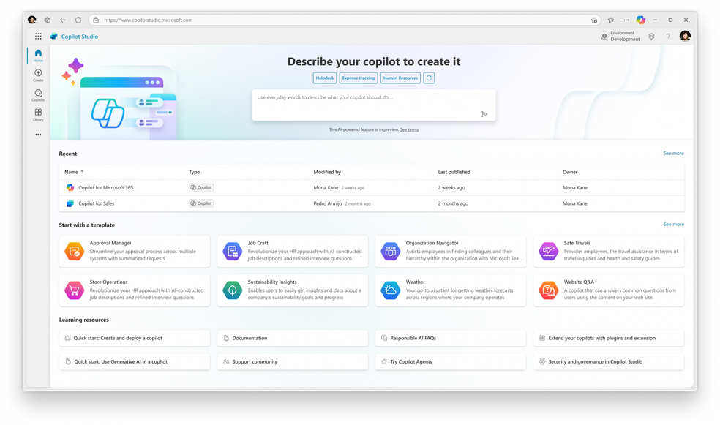720x425 pixels.
Task: Click the Create icon in sidebar
Action: tap(38, 75)
